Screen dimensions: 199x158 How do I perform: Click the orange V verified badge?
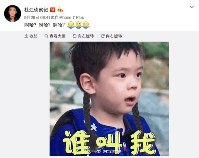pyautogui.click(x=53, y=10)
